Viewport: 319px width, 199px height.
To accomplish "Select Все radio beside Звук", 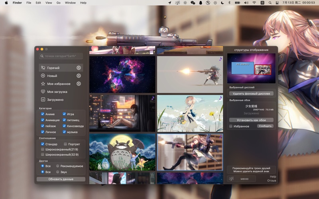I will (43, 172).
